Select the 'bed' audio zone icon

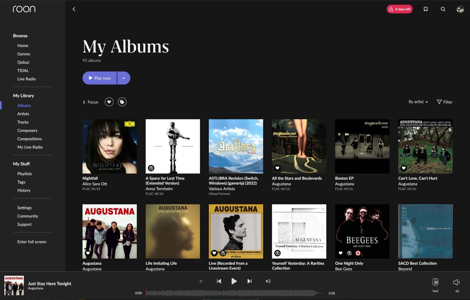click(x=435, y=282)
